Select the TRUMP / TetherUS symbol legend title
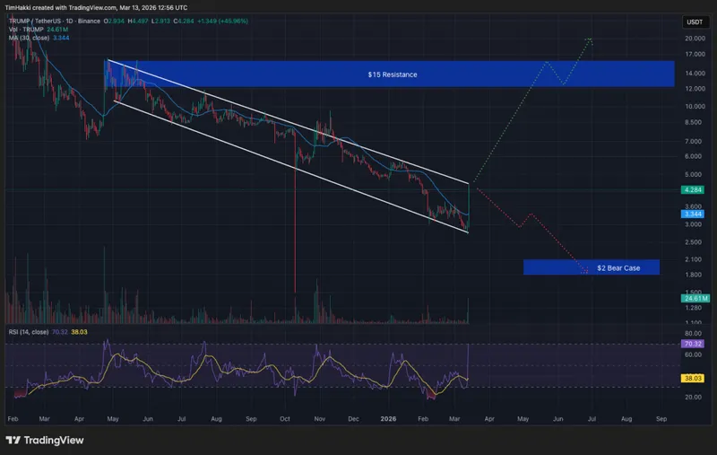This screenshot has height=455, width=717. pyautogui.click(x=55, y=21)
